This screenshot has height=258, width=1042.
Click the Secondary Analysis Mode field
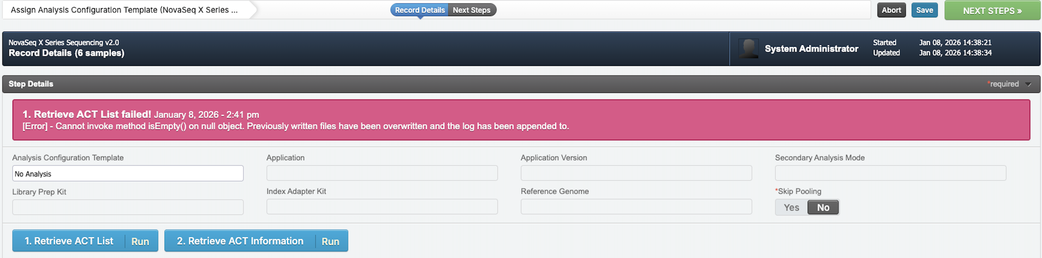(890, 173)
